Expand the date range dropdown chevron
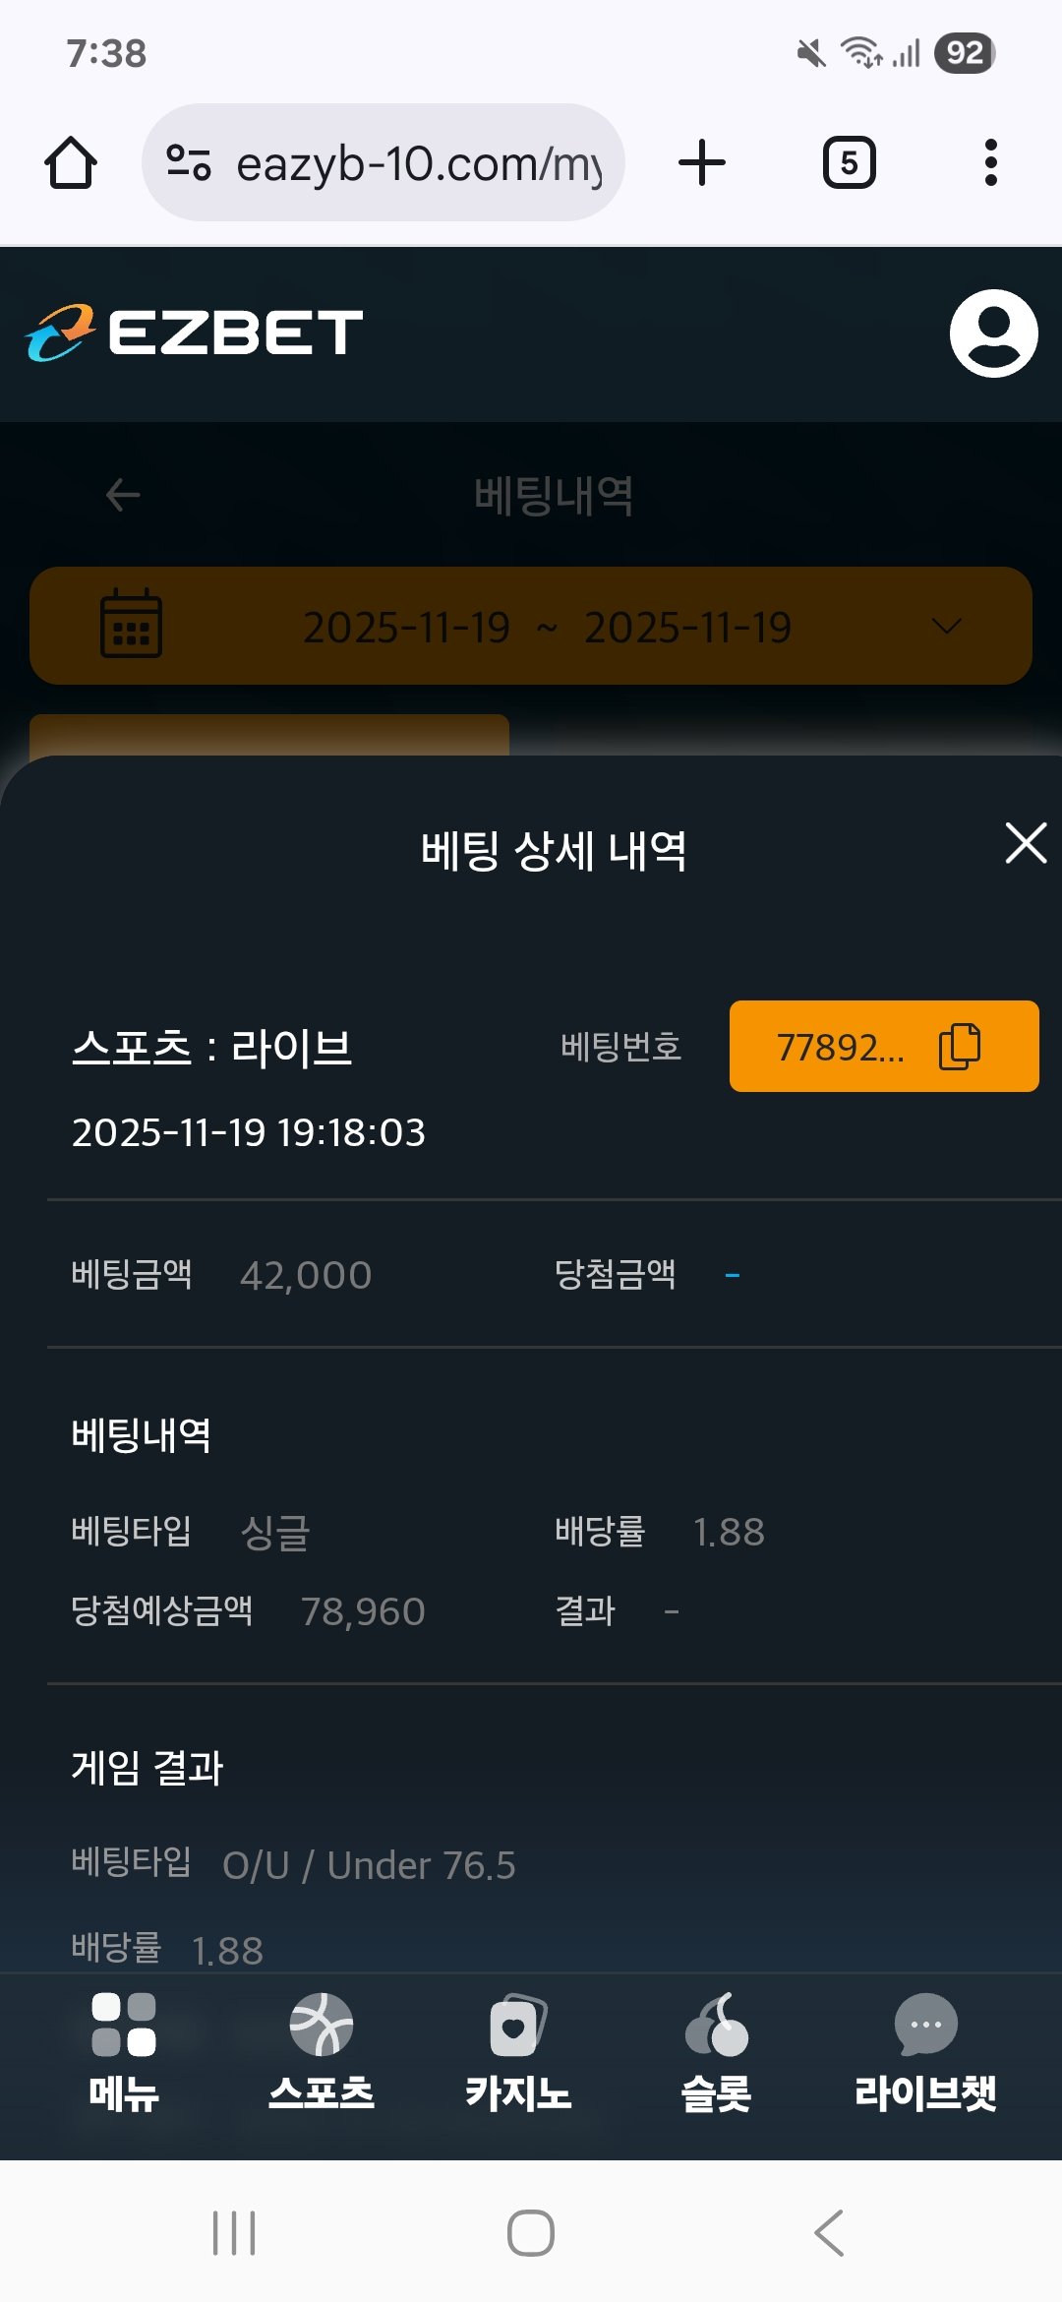 (946, 627)
